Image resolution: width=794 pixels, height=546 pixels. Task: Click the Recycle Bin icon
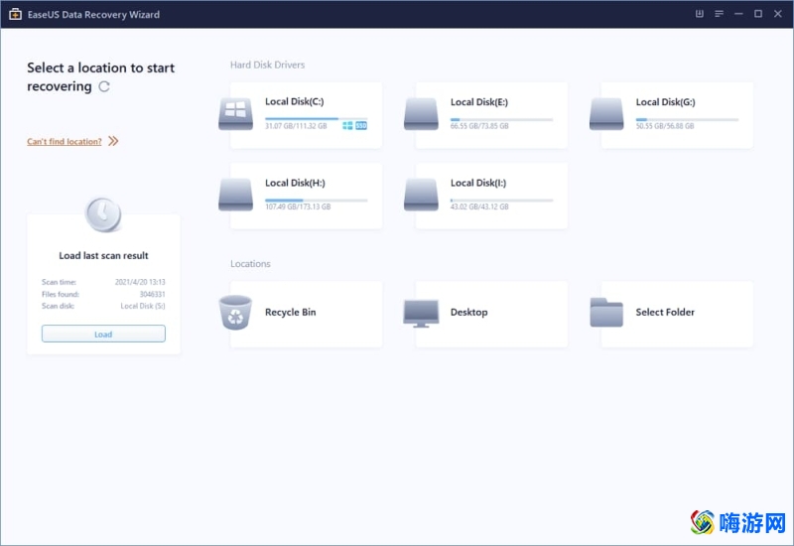pyautogui.click(x=235, y=312)
